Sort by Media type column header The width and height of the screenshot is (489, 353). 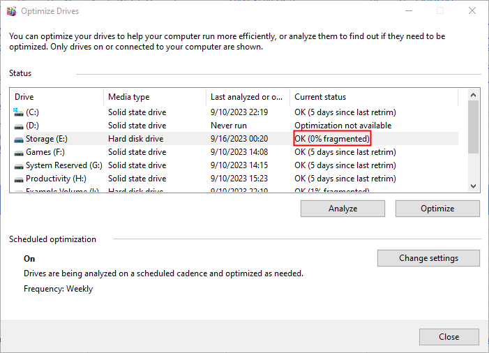coord(153,97)
